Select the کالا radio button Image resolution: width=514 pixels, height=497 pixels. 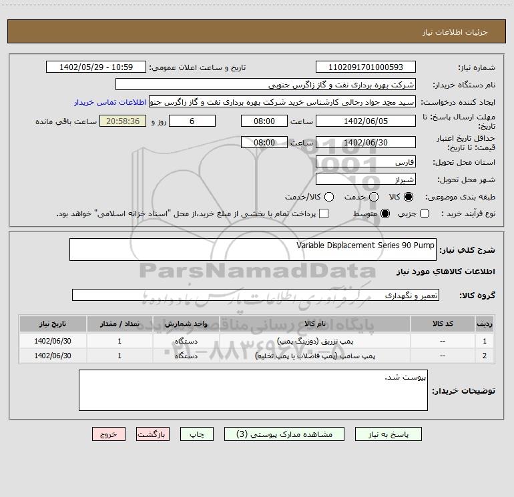[x=409, y=197]
